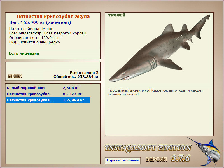Screen dimensions: 224x168
Task: Click the Общий вес: 253,884 кг total
Action: 76,76
